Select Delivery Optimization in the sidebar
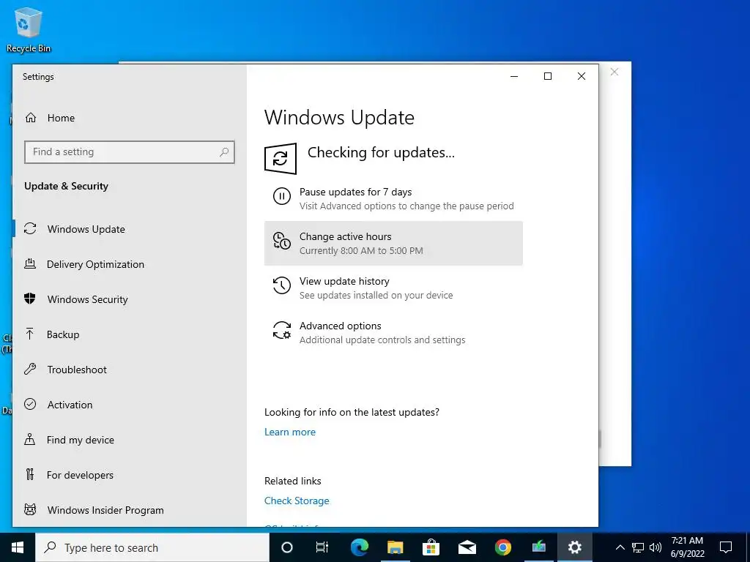Viewport: 750px width, 562px height. (129, 263)
